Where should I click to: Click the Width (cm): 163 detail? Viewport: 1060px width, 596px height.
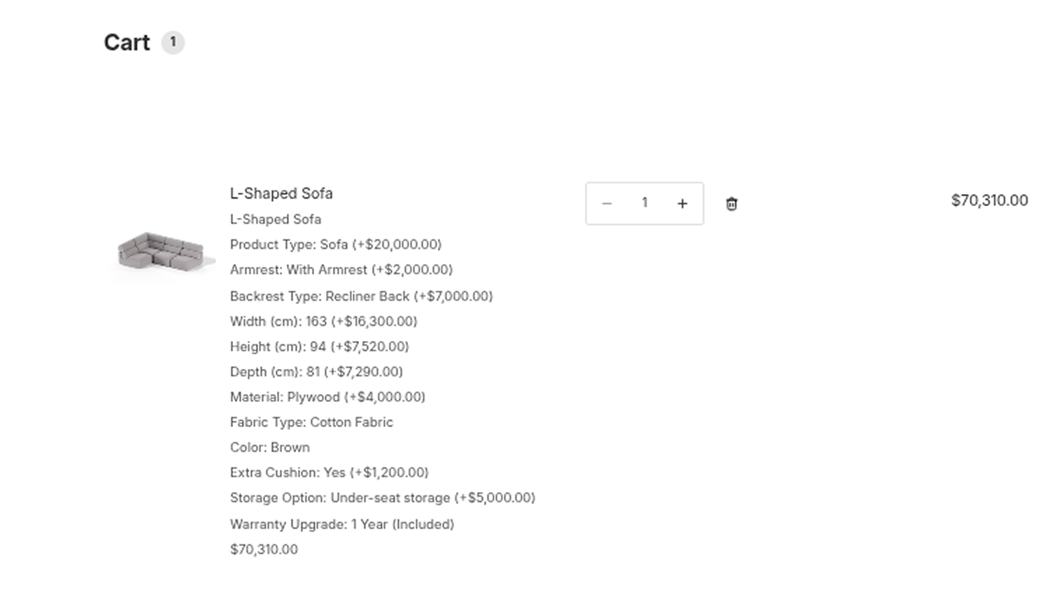point(324,321)
